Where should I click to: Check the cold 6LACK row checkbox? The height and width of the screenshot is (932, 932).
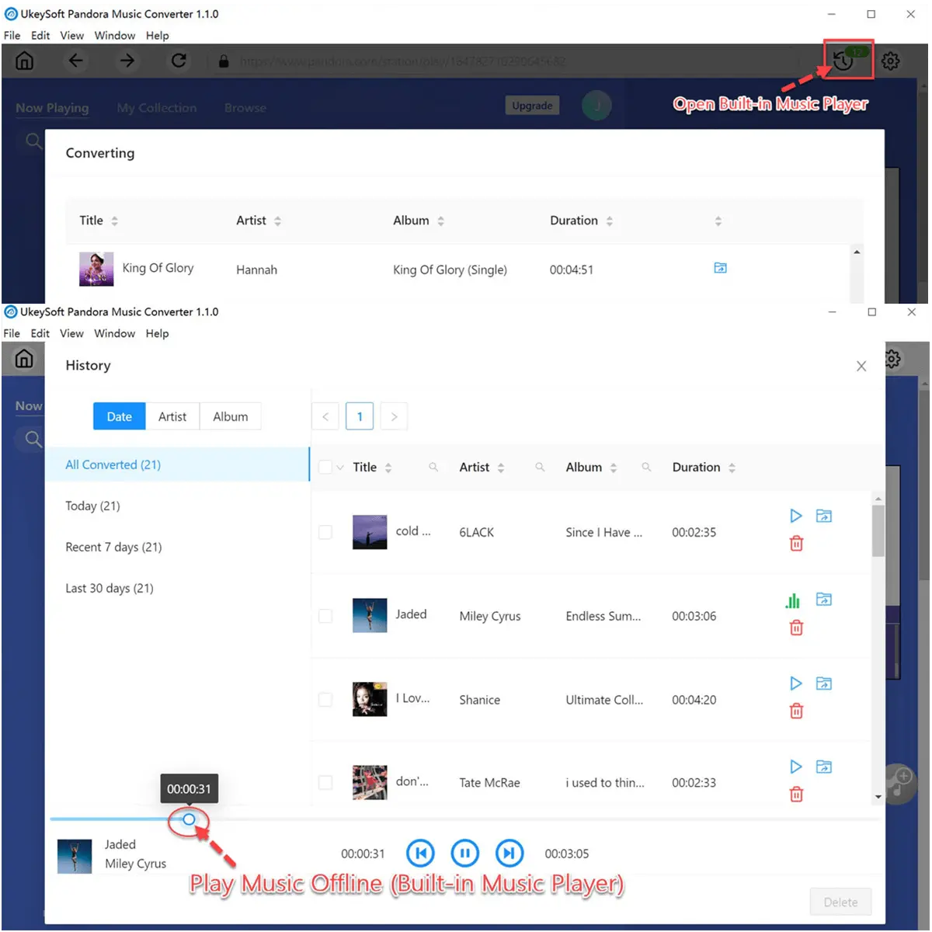point(325,532)
